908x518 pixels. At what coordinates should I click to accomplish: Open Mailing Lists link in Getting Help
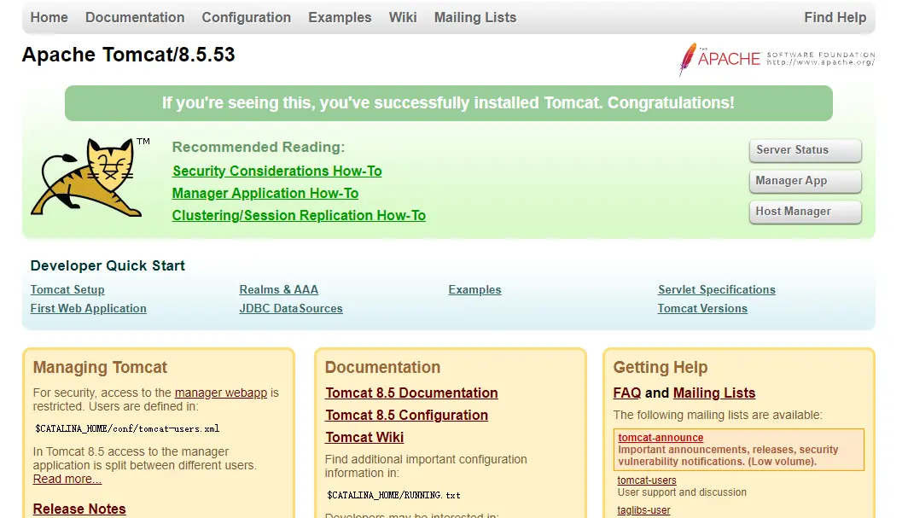[714, 393]
